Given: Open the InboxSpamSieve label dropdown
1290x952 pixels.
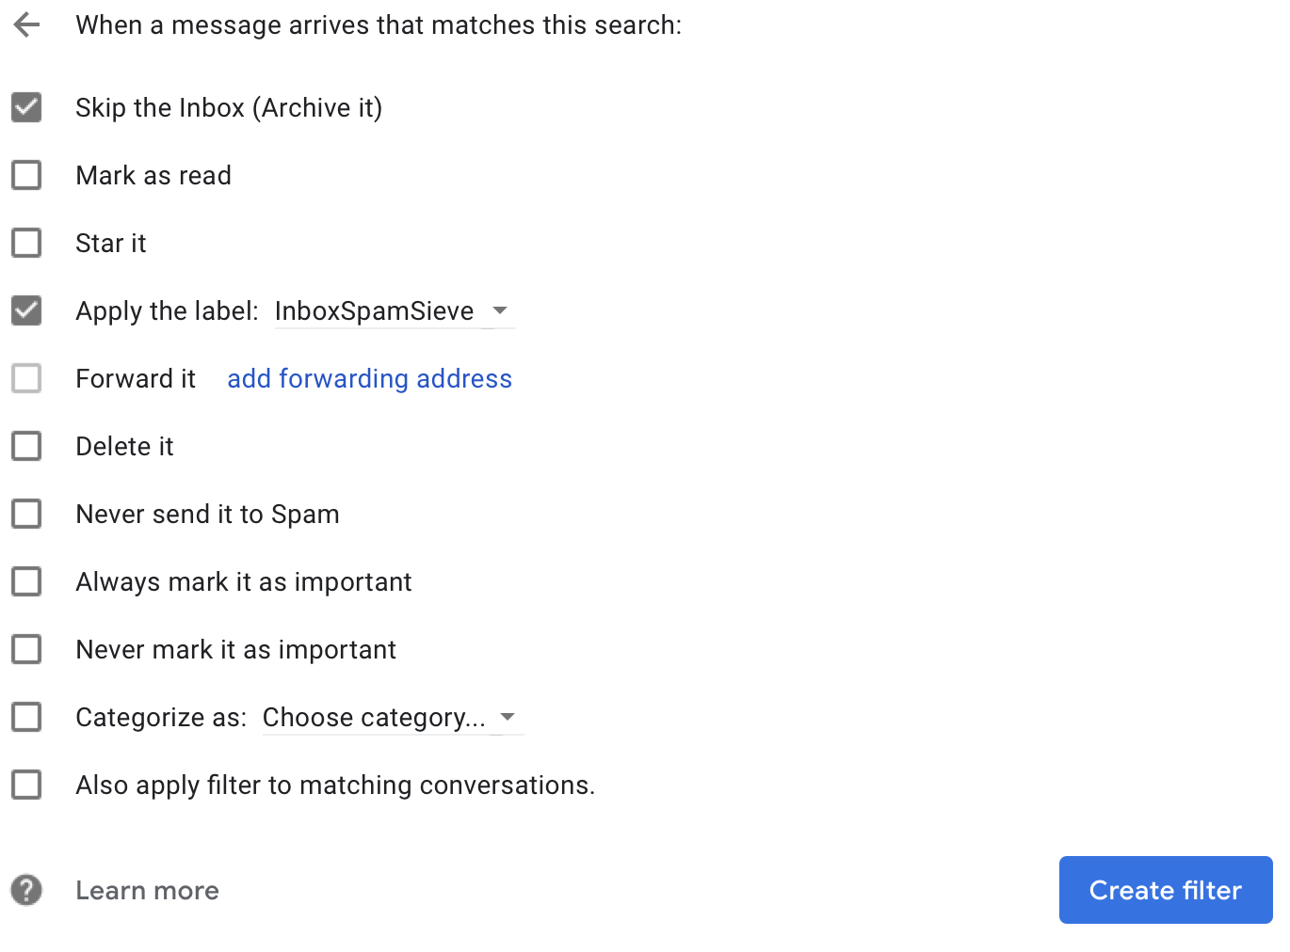Looking at the screenshot, I should (x=500, y=310).
